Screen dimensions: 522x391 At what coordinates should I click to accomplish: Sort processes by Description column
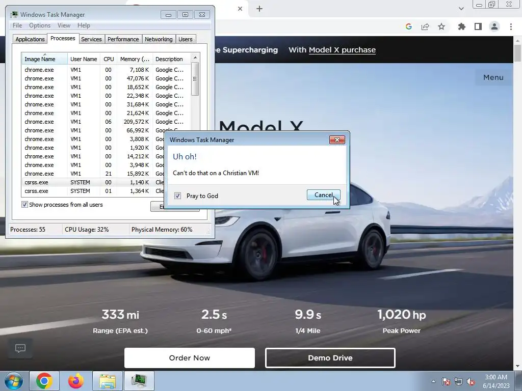tap(171, 59)
